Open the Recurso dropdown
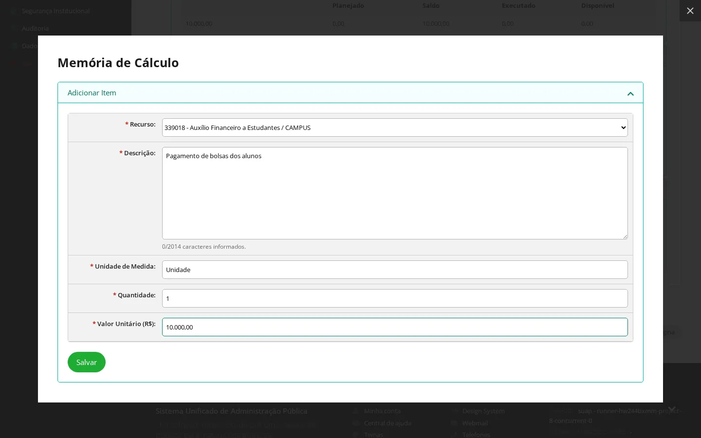 click(395, 128)
